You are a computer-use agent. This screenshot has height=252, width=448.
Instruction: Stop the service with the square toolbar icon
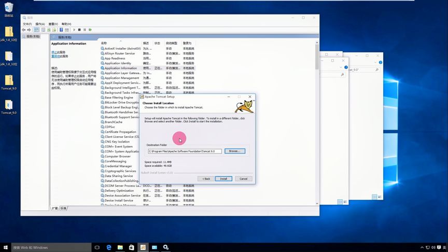point(79,30)
